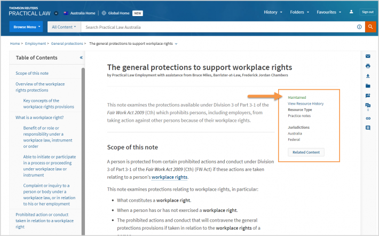
Task: Open the Favourites menu
Action: pos(329,12)
